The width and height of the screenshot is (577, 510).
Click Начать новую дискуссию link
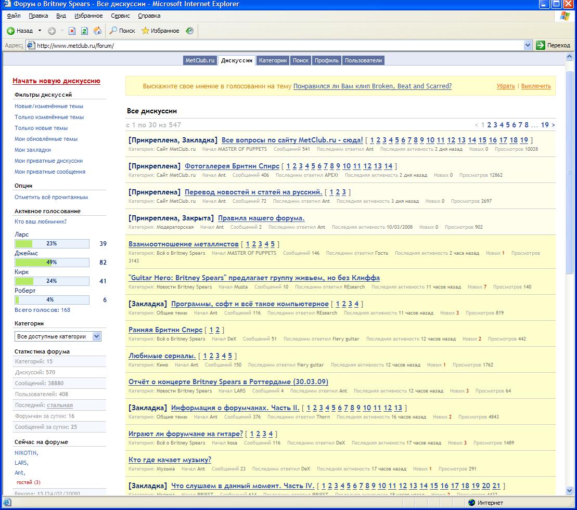pyautogui.click(x=56, y=81)
